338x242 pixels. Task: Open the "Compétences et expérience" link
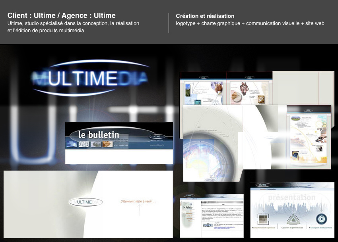(264, 228)
